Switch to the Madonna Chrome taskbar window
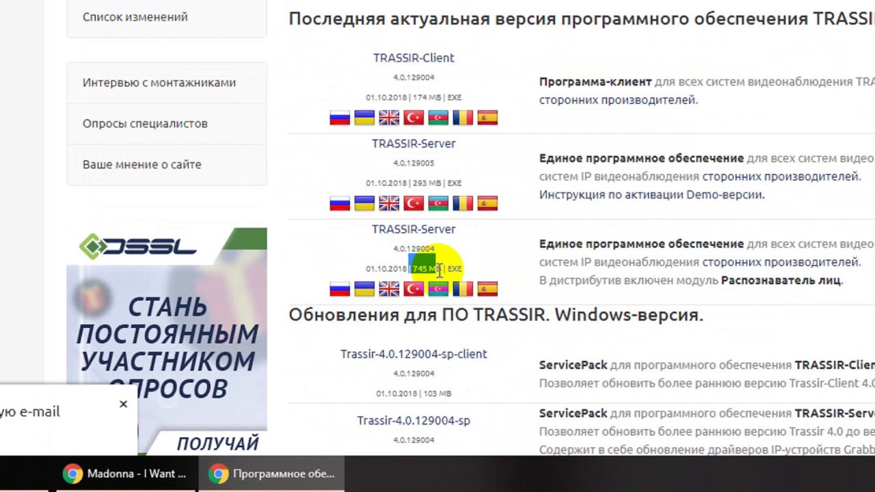The width and height of the screenshot is (875, 492). click(x=125, y=474)
